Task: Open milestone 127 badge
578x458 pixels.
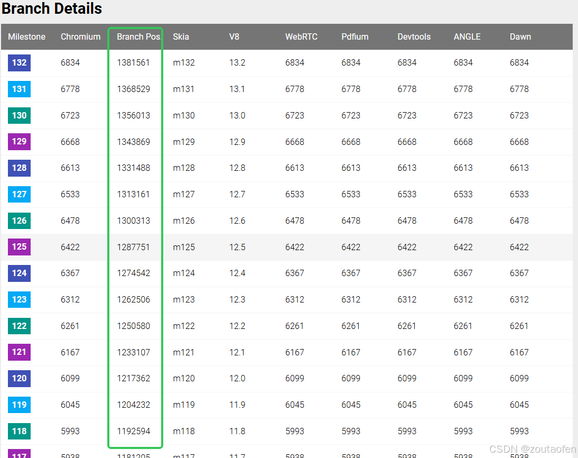Action: pyautogui.click(x=19, y=195)
